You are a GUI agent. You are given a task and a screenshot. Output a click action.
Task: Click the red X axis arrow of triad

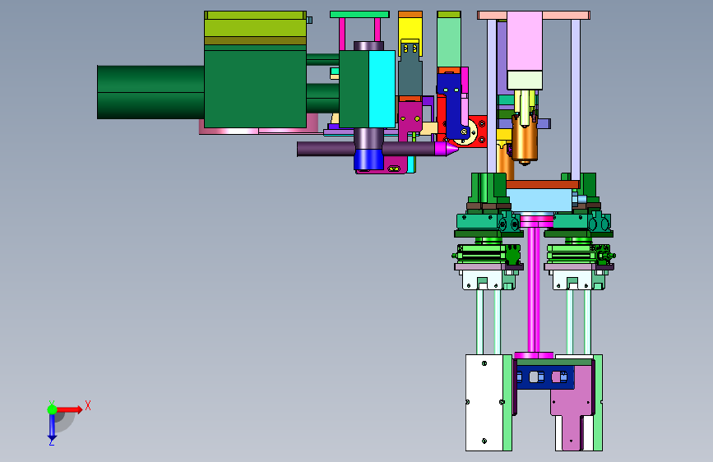pos(69,409)
